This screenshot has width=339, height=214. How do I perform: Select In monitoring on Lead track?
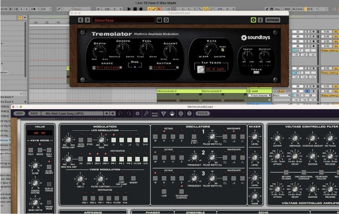click(275, 91)
